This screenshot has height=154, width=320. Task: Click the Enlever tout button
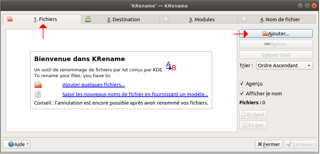[x=276, y=55]
